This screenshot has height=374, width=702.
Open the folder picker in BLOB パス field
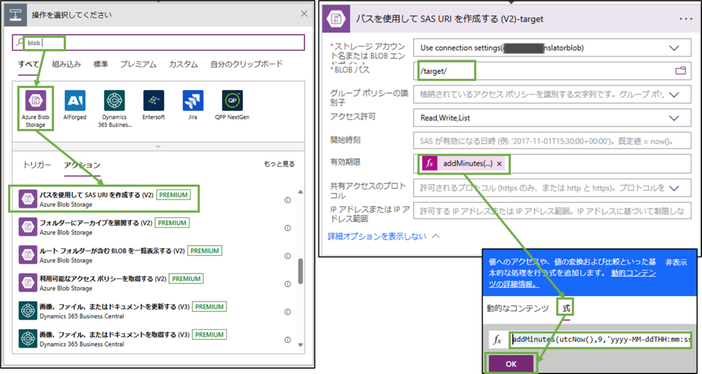(680, 71)
